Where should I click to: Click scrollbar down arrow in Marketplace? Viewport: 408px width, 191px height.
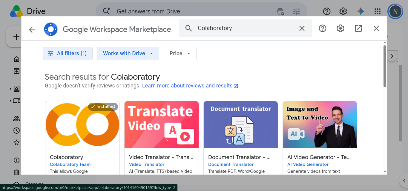click(385, 172)
